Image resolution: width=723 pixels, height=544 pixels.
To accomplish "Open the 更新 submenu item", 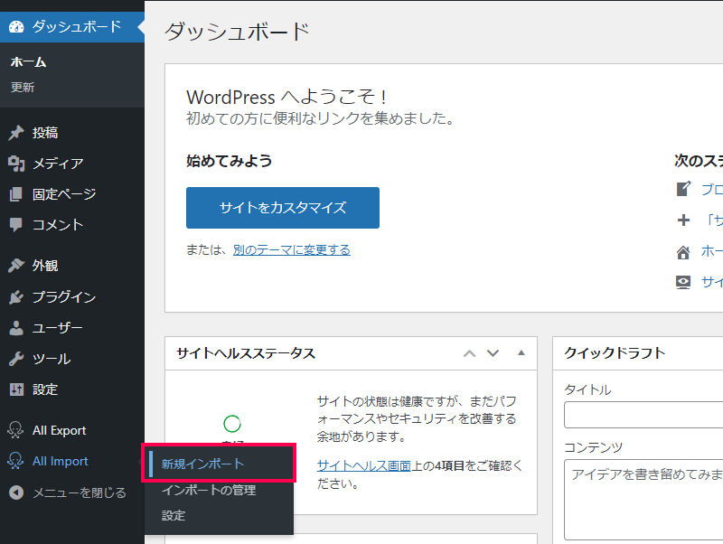I will coord(23,87).
